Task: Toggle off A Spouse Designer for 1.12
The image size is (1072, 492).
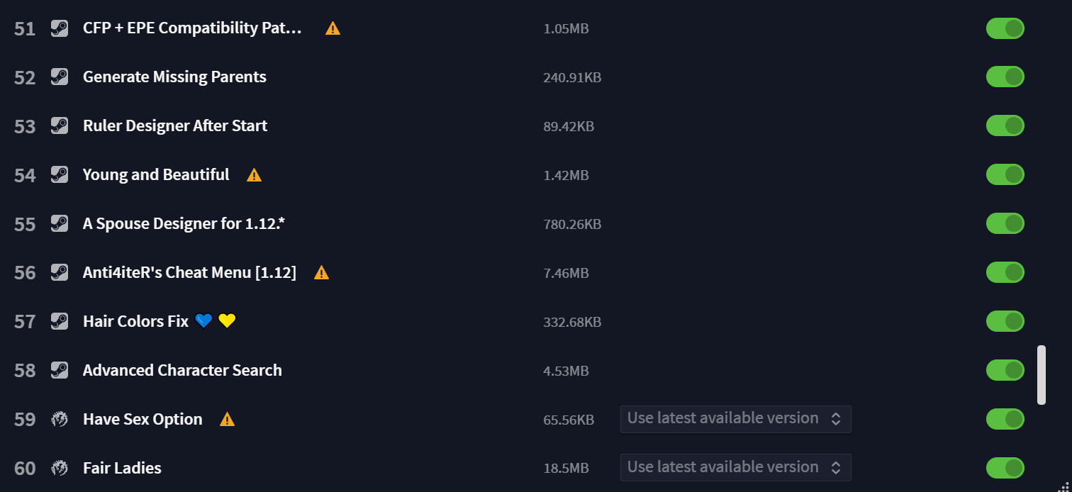Action: point(1005,224)
